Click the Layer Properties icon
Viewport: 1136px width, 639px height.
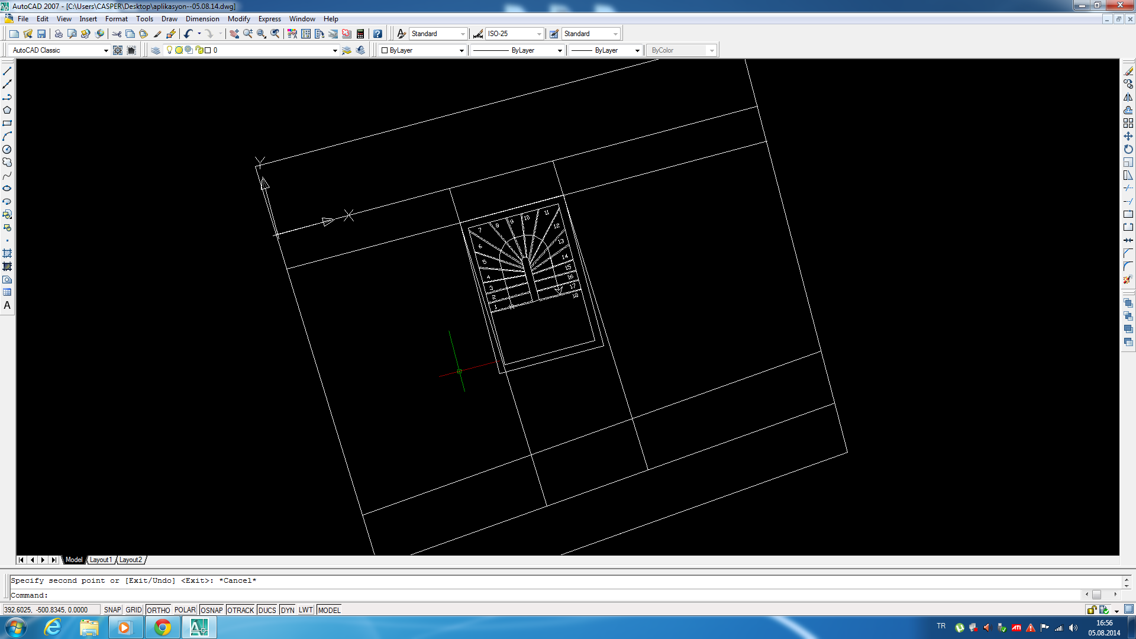tap(154, 49)
